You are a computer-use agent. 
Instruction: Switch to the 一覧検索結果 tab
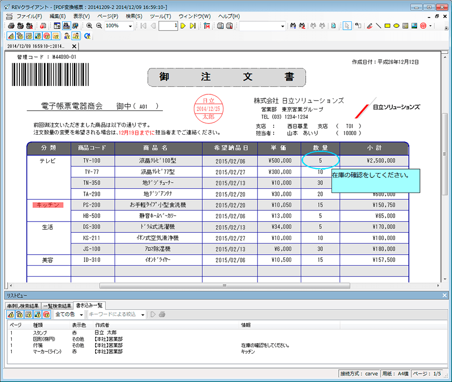[x=57, y=305]
